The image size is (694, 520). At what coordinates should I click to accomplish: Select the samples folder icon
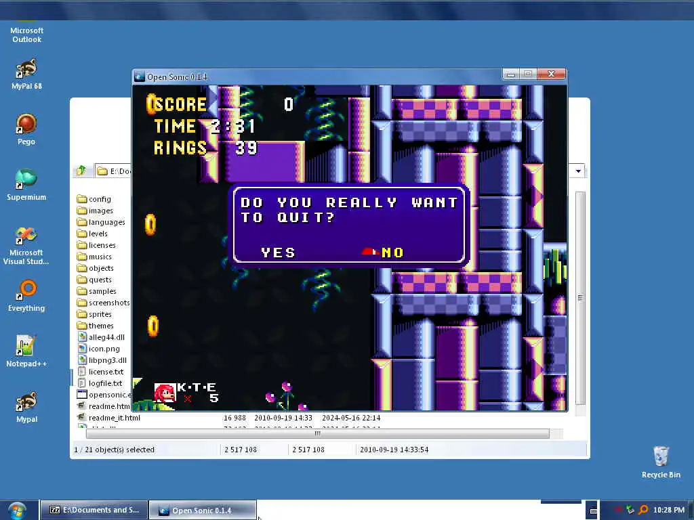coord(81,291)
